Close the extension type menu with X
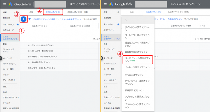Viewport: 210px width, 112px height. tap(126, 20)
